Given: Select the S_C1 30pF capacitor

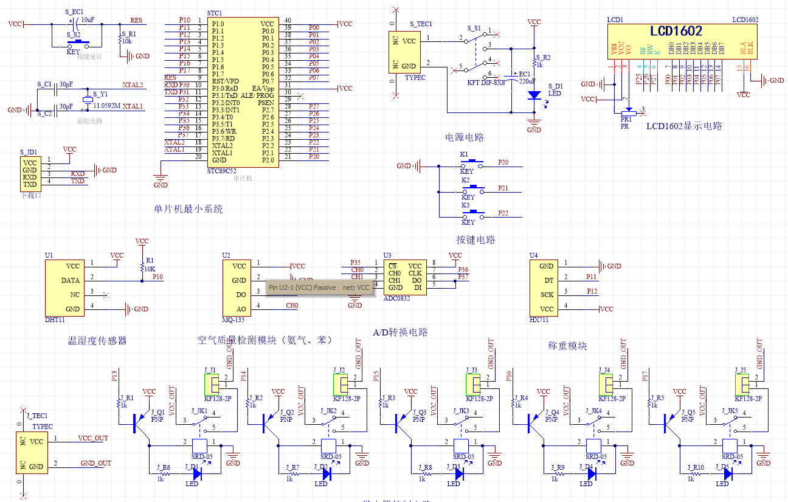Looking at the screenshot, I should [x=55, y=89].
